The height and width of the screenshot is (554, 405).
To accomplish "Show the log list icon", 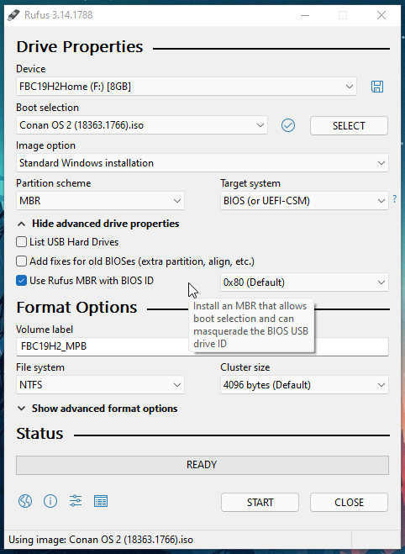I will 101,501.
